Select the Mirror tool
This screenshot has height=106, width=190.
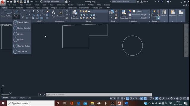pyautogui.click(x=37, y=15)
